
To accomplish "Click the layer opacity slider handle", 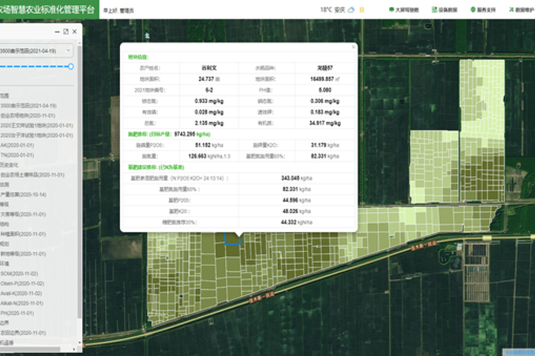I will point(71,67).
